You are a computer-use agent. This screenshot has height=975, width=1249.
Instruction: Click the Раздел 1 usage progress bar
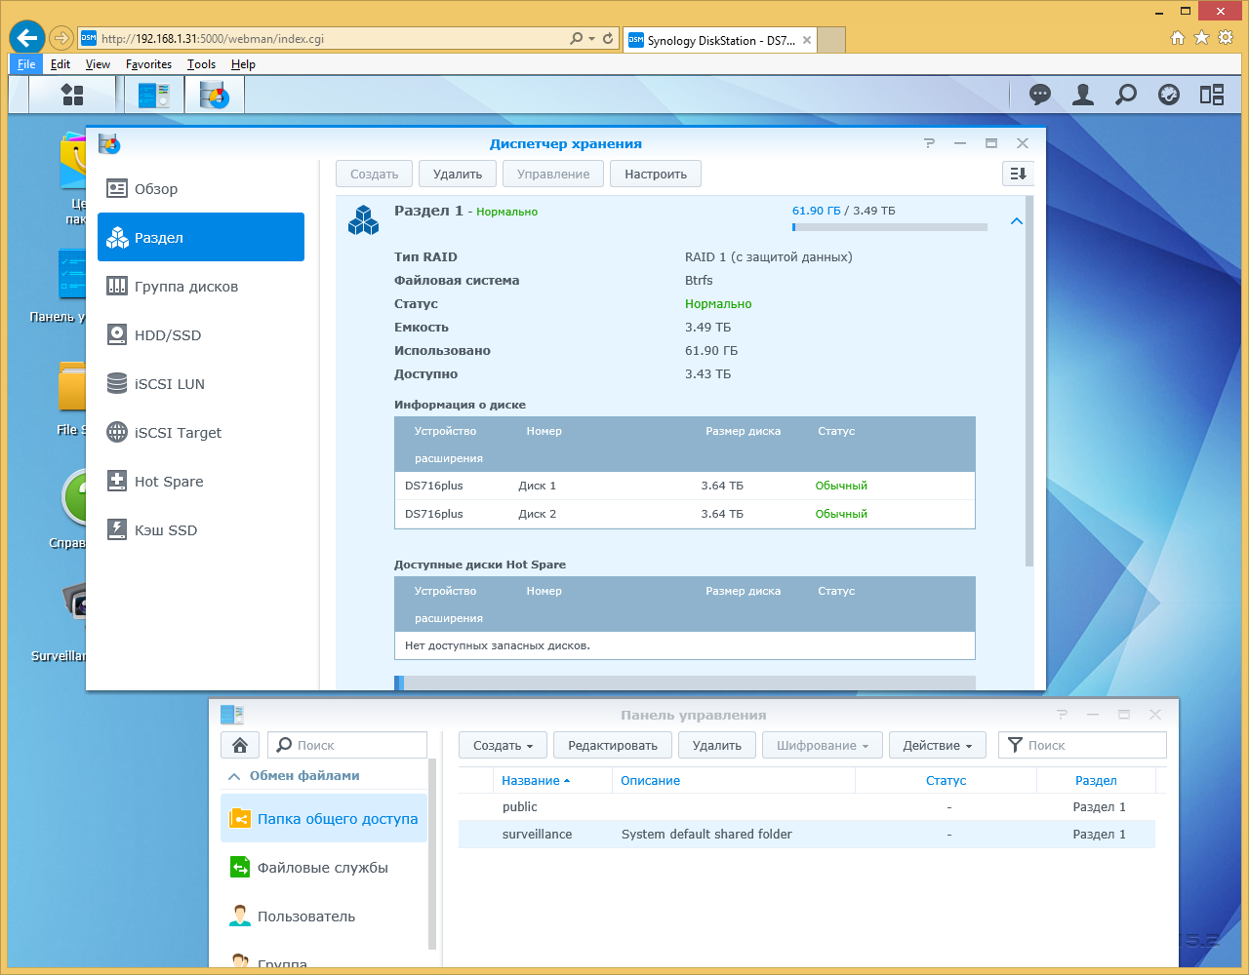[890, 227]
